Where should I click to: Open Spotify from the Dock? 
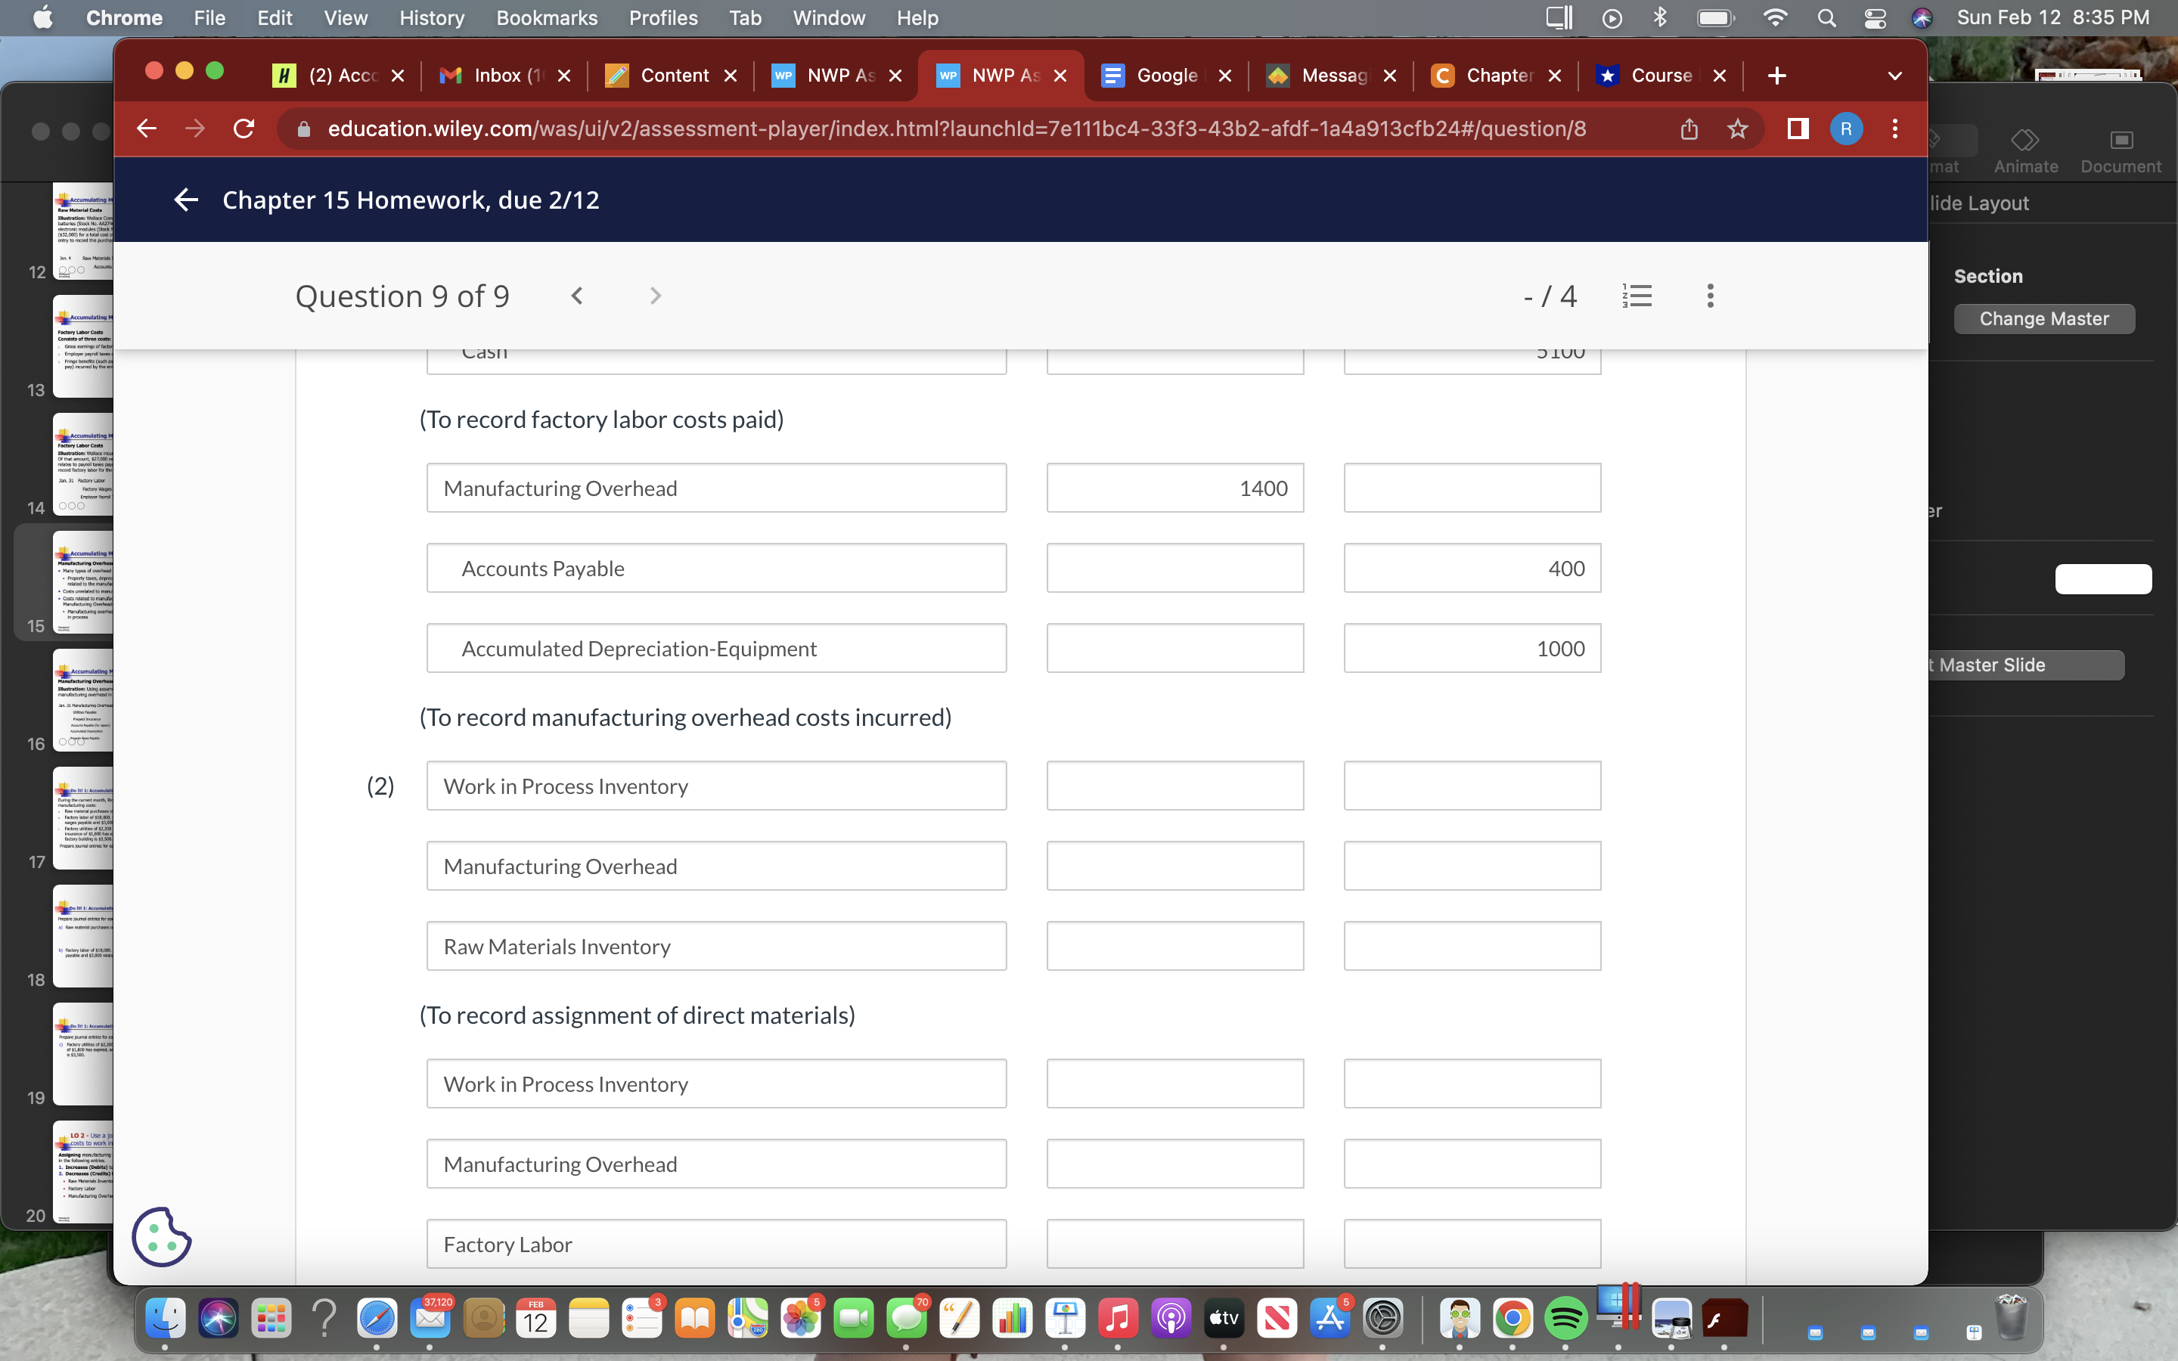[x=1568, y=1319]
